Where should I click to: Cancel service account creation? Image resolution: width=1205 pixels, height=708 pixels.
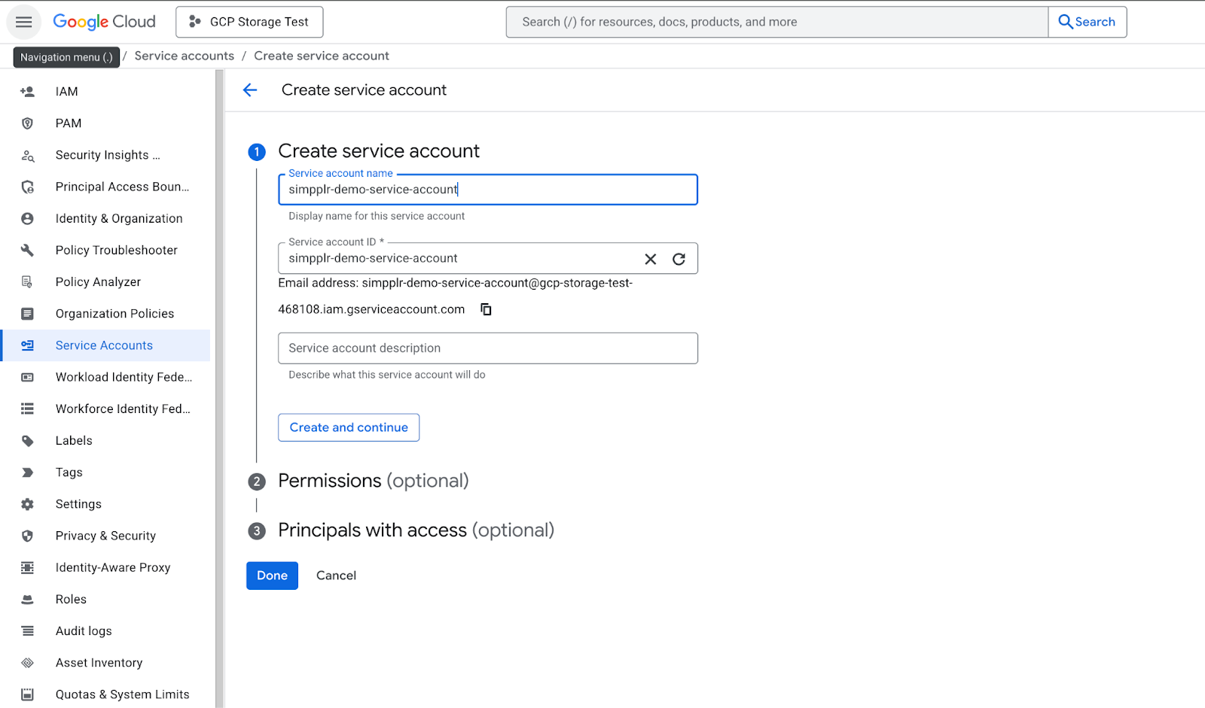(x=336, y=576)
